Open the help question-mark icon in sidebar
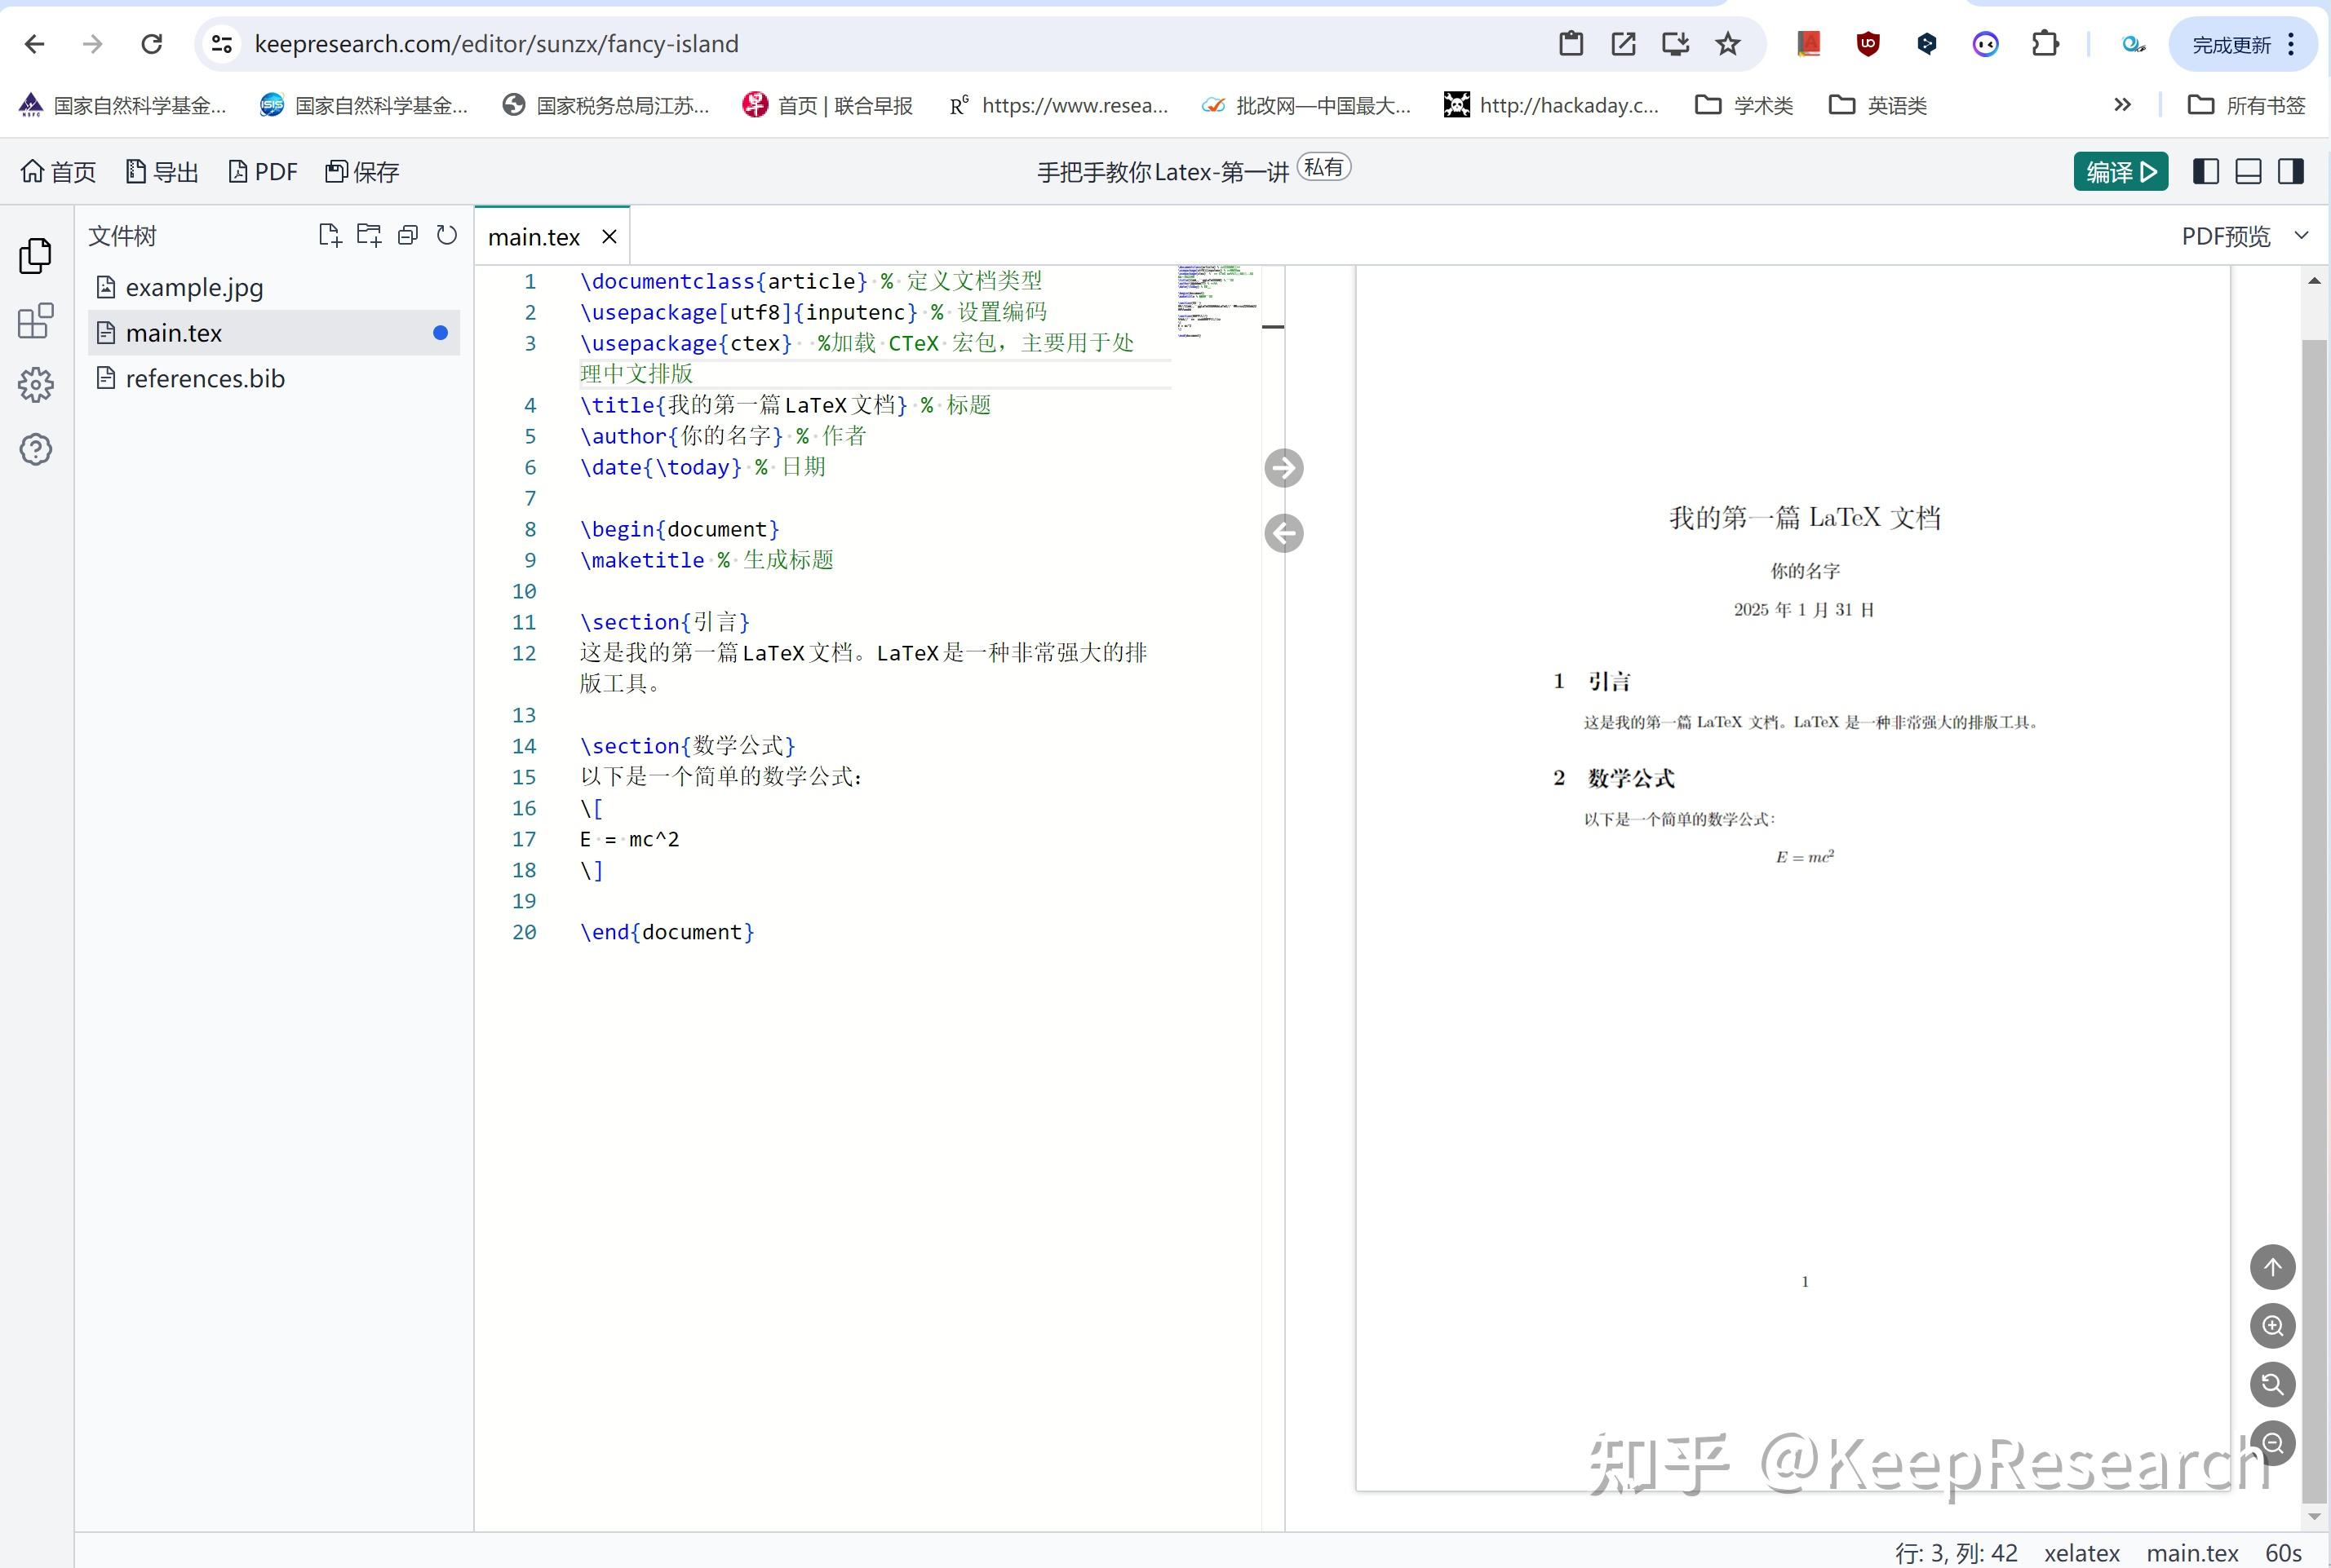Screen dimensions: 2331x1568 (x=36, y=449)
